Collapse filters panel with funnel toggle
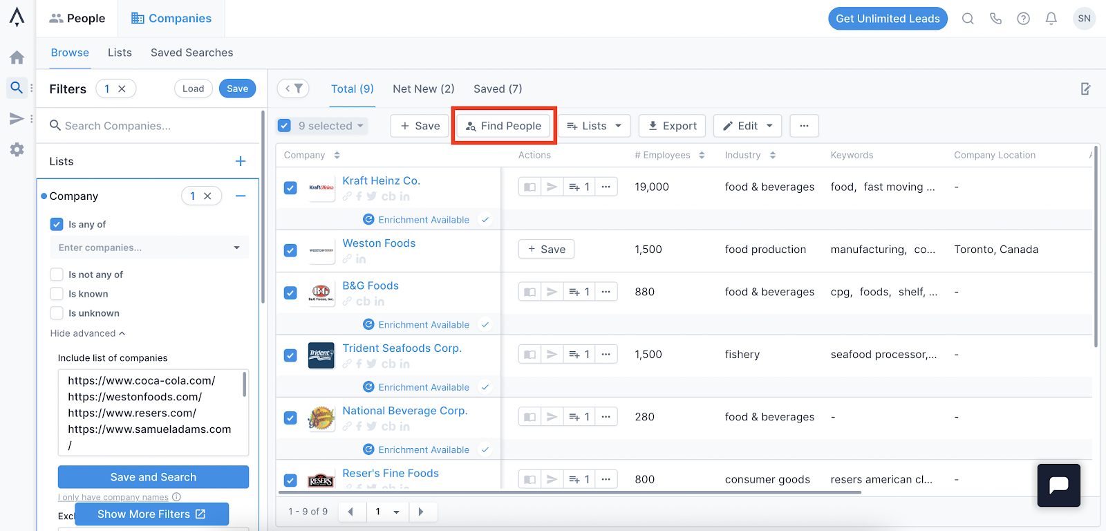 [x=293, y=88]
